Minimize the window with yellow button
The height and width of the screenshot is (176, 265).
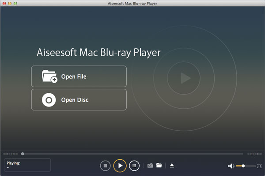click(11, 4)
